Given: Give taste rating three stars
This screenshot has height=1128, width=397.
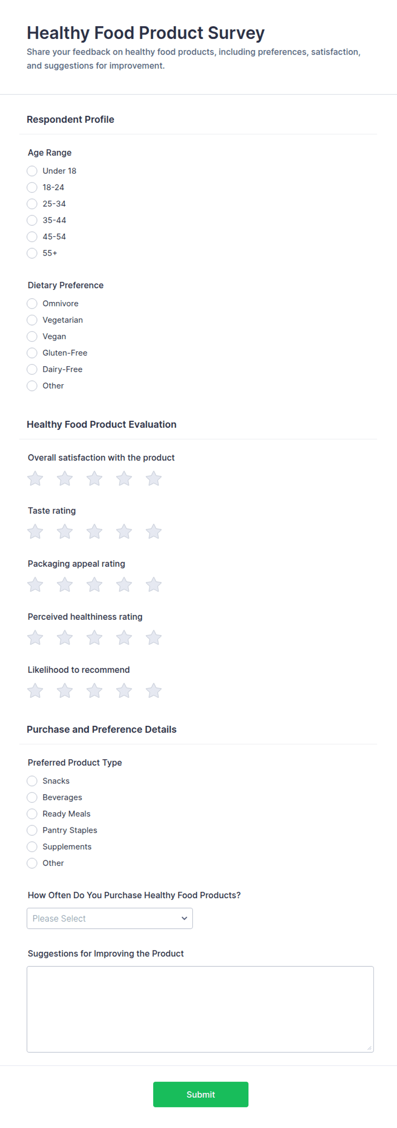Looking at the screenshot, I should pos(94,531).
